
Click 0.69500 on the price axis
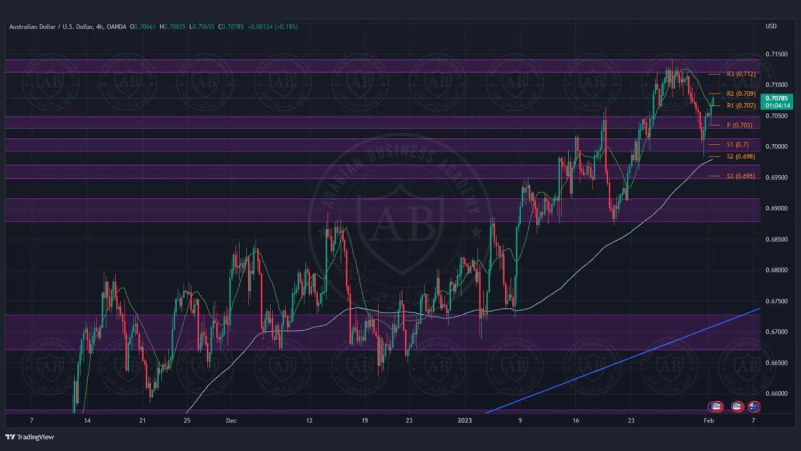pos(776,178)
